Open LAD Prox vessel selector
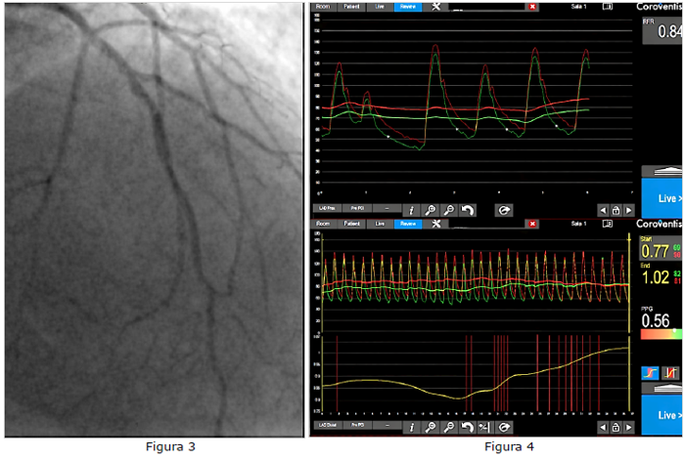The width and height of the screenshot is (684, 459). point(325,209)
